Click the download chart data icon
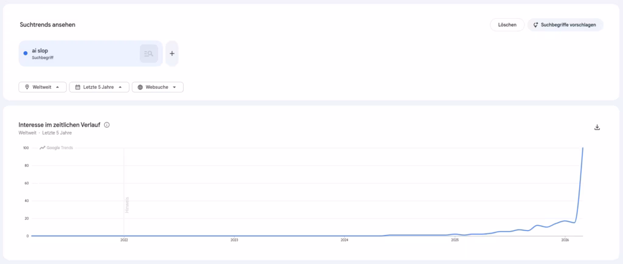623x264 pixels. 597,127
